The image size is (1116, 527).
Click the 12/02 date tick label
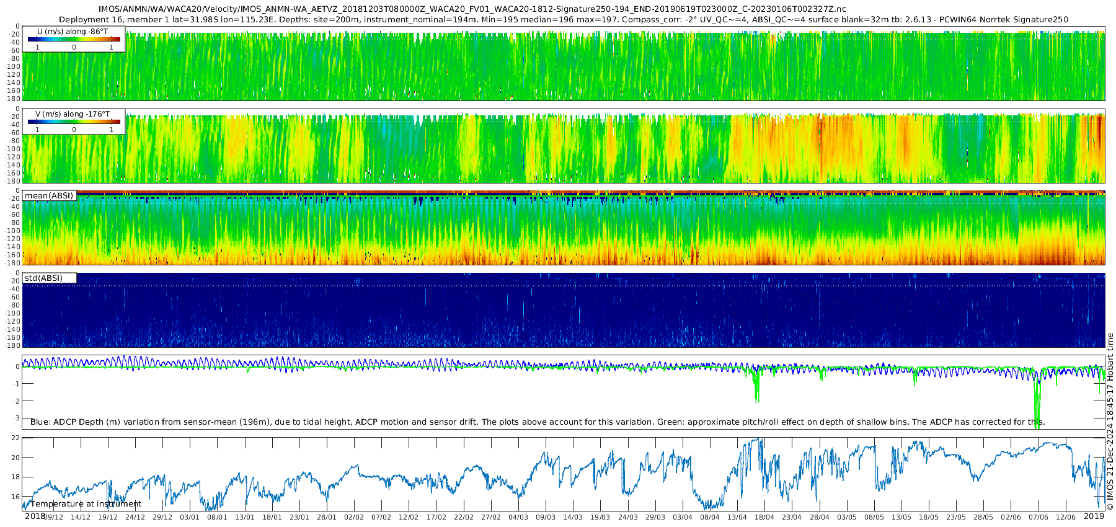point(409,517)
